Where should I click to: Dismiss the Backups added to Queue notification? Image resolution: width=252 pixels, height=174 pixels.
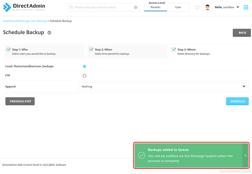[245, 155]
